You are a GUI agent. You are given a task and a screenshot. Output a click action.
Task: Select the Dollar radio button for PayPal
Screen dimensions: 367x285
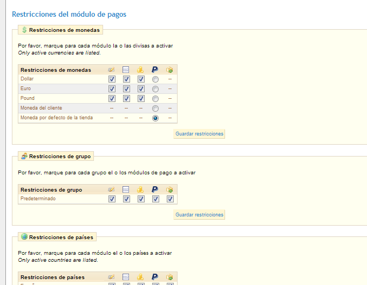pyautogui.click(x=155, y=79)
